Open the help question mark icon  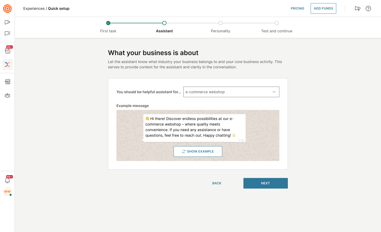point(368,8)
